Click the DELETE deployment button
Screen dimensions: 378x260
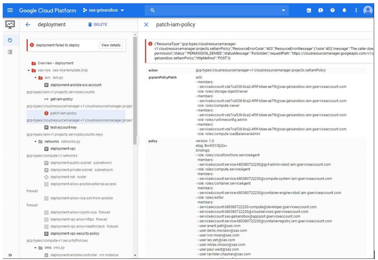point(98,24)
